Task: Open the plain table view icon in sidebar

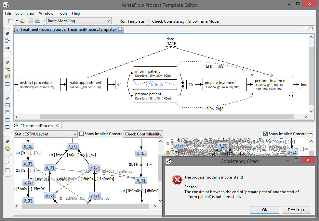Action: [7, 105]
